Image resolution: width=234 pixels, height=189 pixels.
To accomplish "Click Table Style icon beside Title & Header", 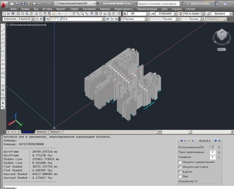I will coord(181,14).
